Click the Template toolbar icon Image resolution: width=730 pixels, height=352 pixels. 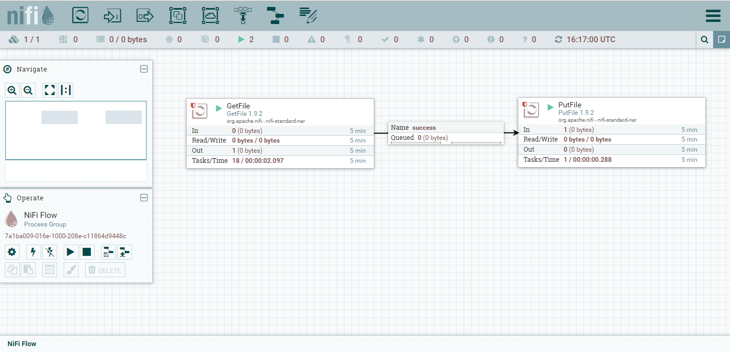[x=275, y=15]
